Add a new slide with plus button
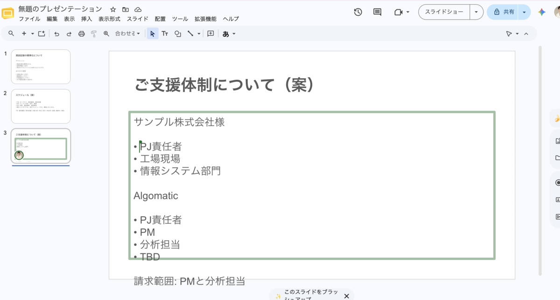The image size is (560, 300). (24, 34)
